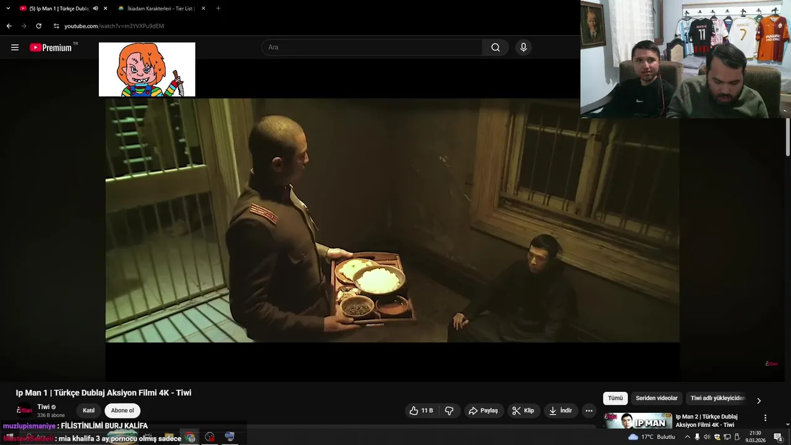This screenshot has width=791, height=445.
Task: Click the Tiwi watermark in the video corner
Action: pos(771,363)
